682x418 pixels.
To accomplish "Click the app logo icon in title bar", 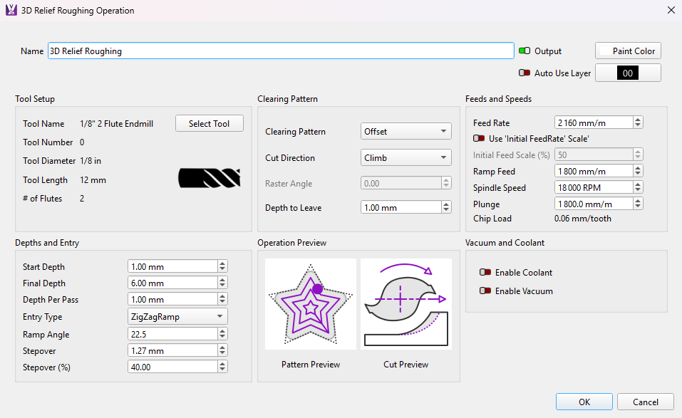I will click(11, 10).
